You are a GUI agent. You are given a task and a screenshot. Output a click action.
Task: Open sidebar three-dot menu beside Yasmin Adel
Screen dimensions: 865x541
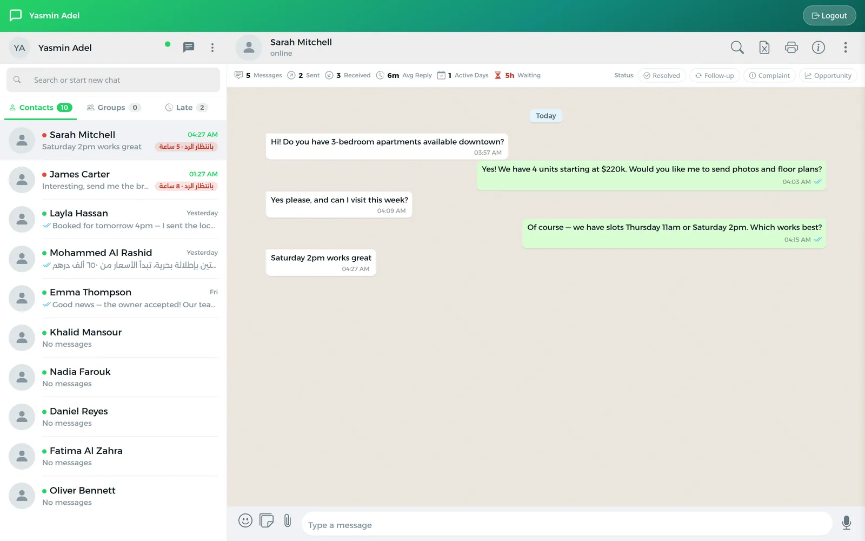tap(212, 48)
